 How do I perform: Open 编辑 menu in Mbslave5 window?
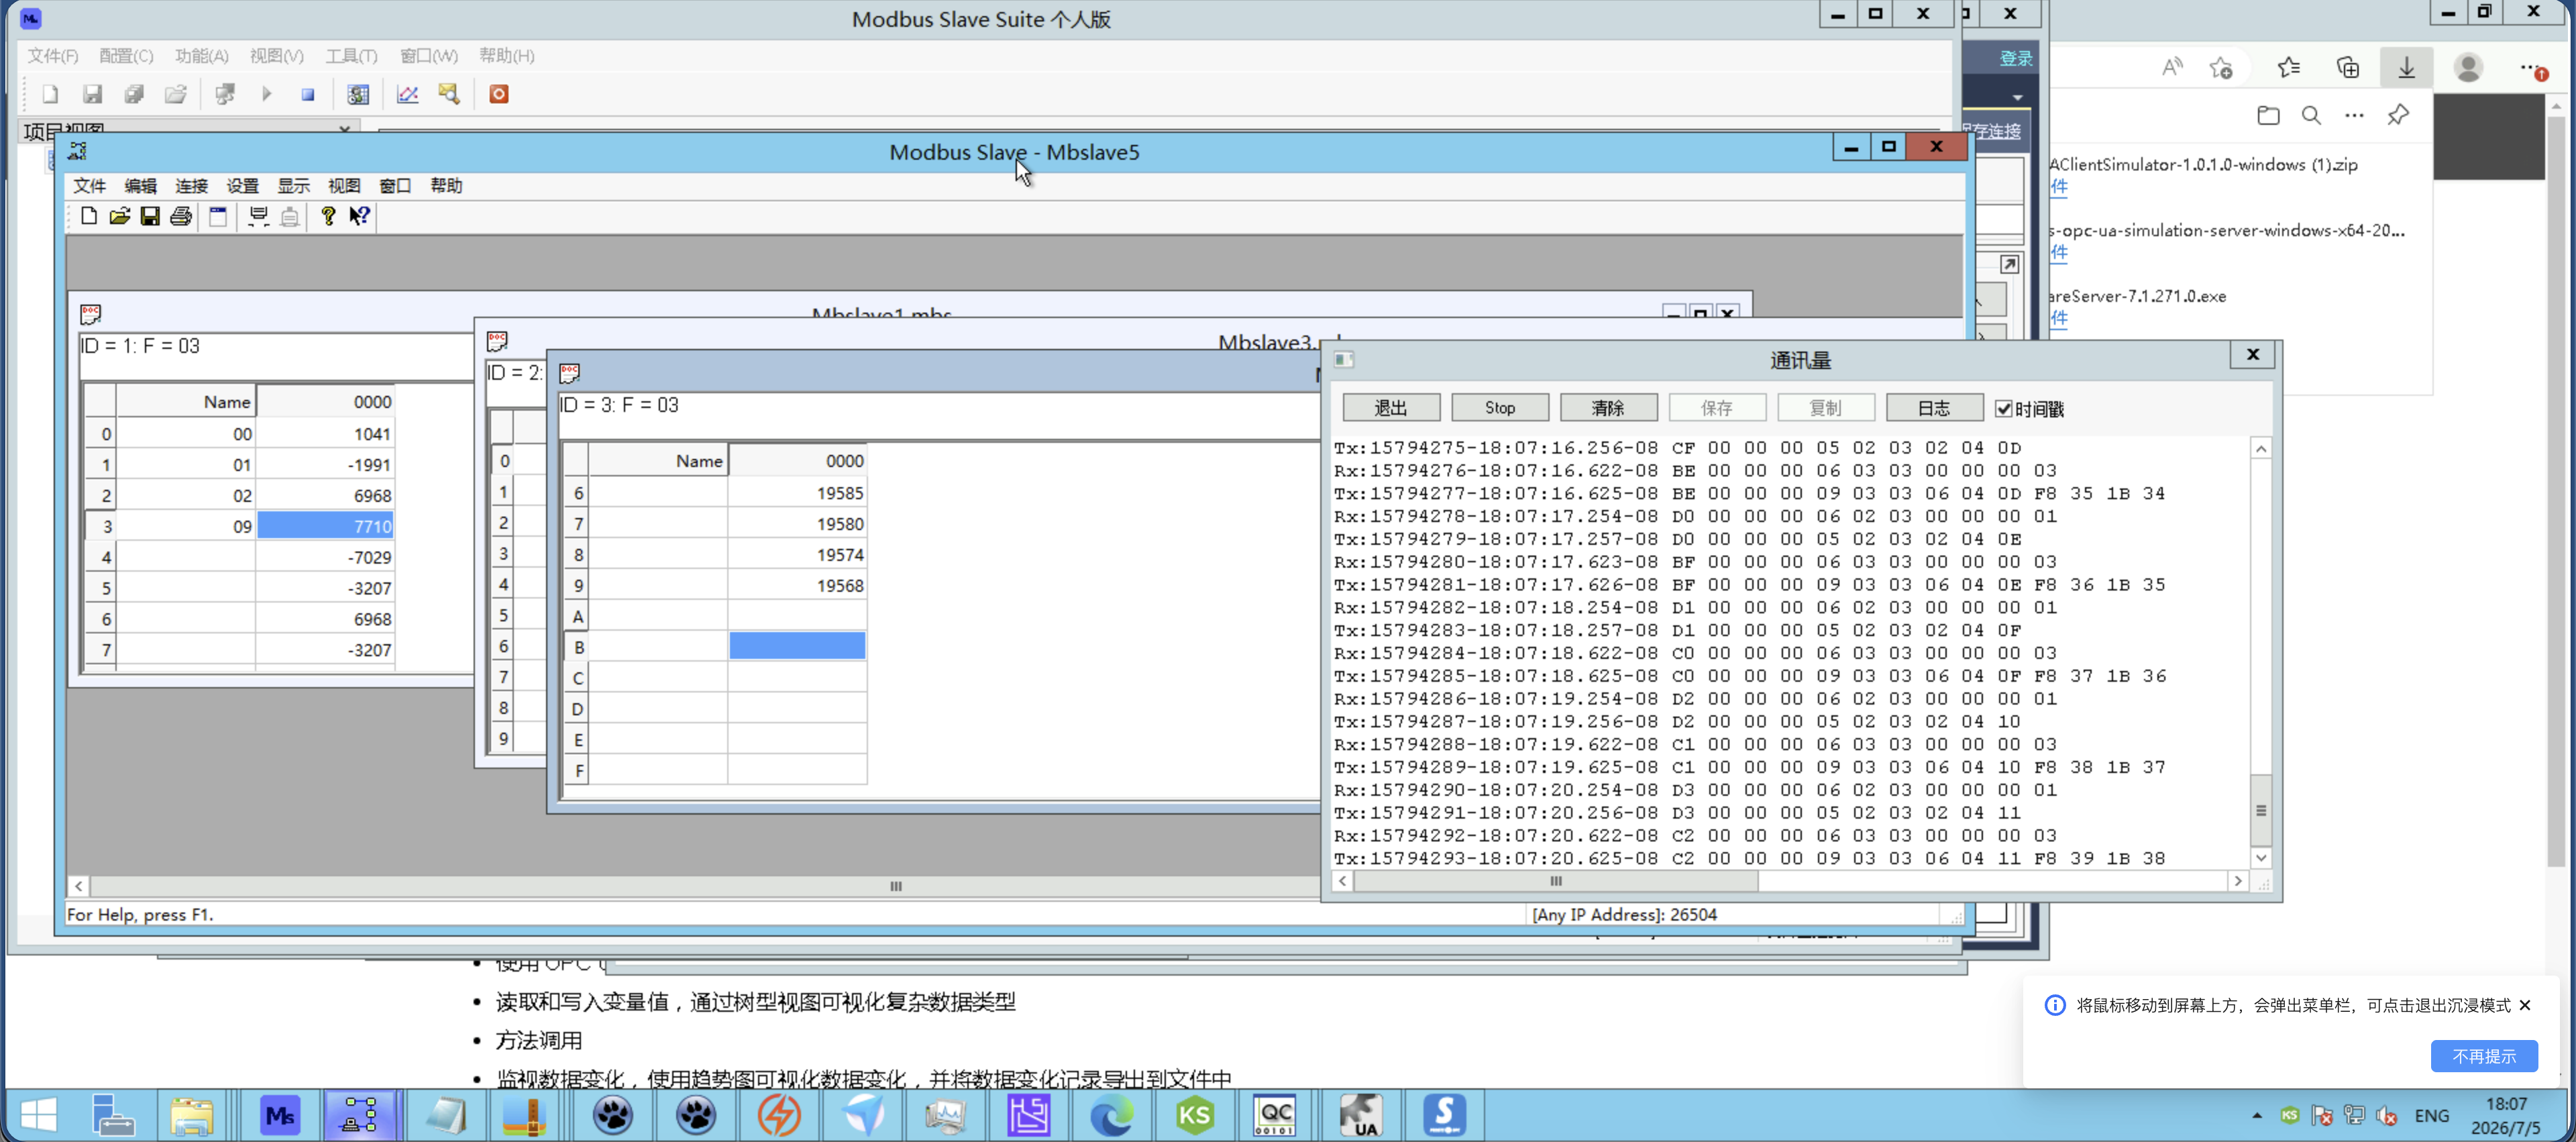pos(140,186)
